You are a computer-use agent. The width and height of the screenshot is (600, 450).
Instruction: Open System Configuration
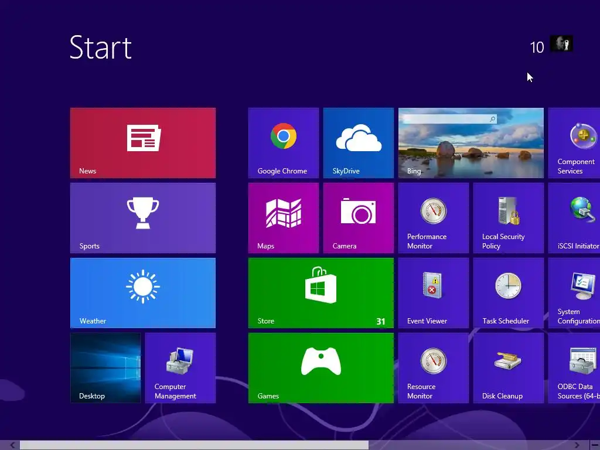point(574,293)
